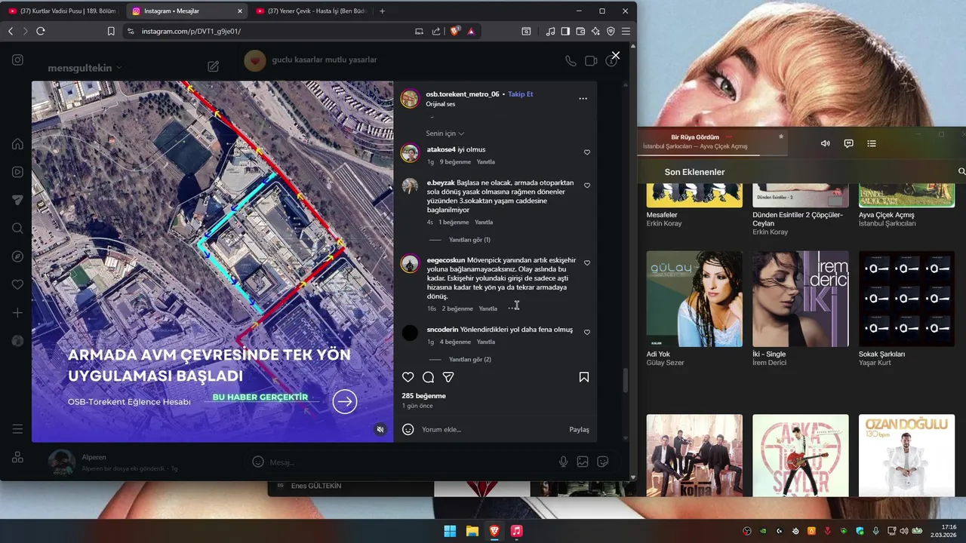
Task: Open a new browser tab
Action: tap(382, 11)
